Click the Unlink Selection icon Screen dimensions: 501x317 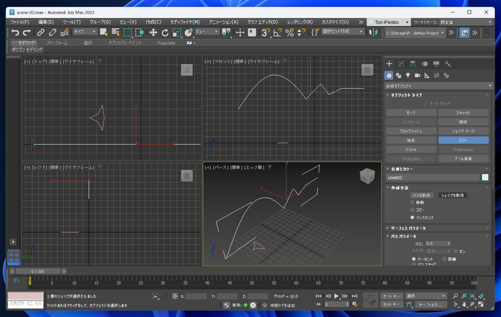pyautogui.click(x=53, y=33)
